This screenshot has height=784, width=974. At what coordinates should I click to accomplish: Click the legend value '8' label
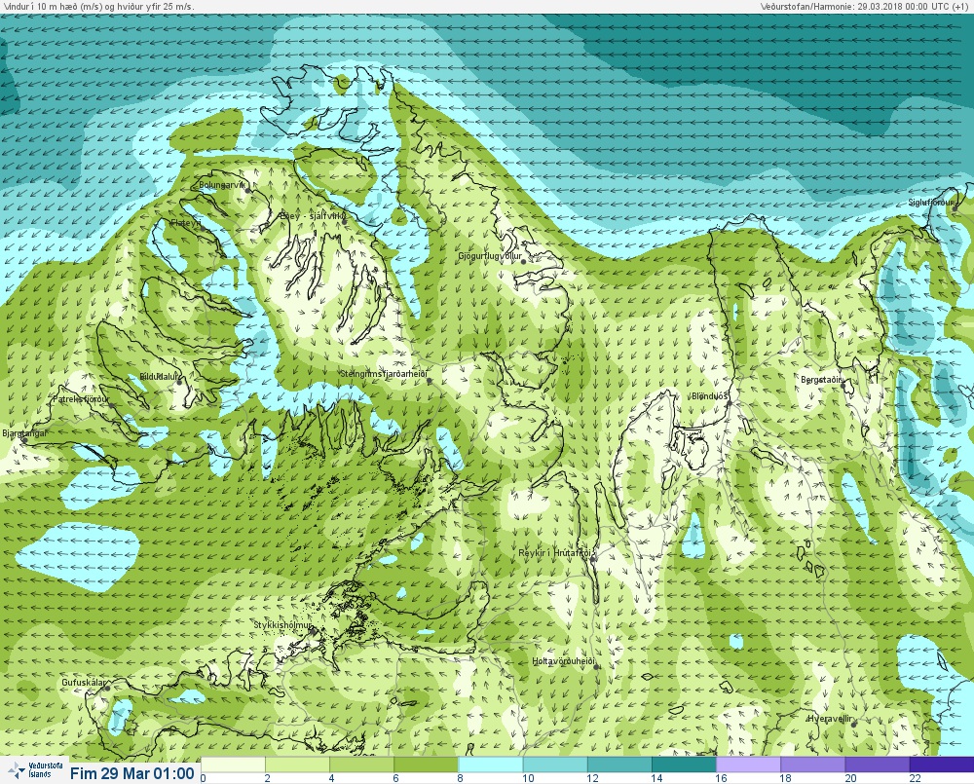(x=461, y=778)
